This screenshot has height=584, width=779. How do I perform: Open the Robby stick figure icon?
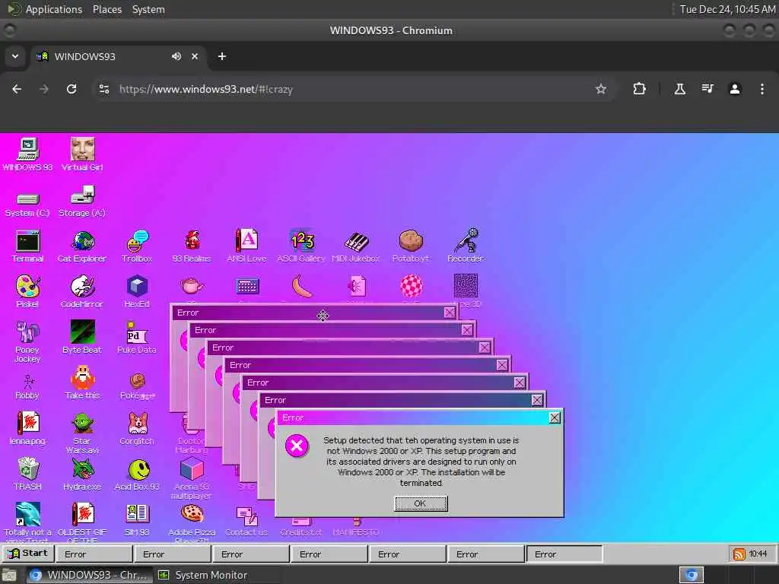click(28, 386)
